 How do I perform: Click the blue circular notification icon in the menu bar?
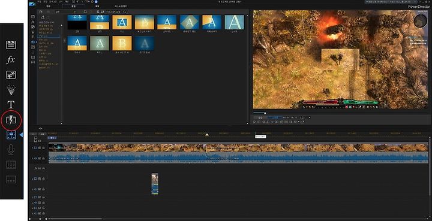(x=96, y=2)
